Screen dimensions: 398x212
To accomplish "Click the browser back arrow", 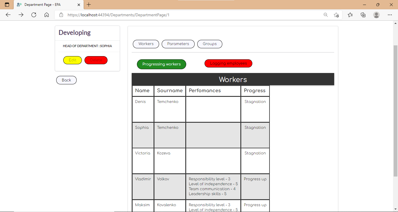I will [8, 15].
